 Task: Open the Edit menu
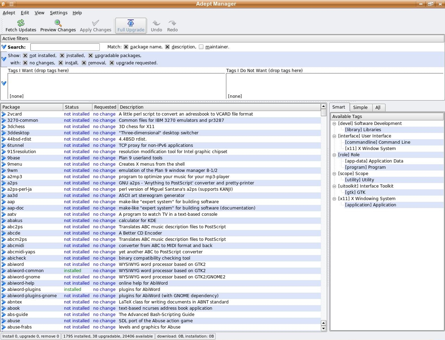pyautogui.click(x=25, y=13)
